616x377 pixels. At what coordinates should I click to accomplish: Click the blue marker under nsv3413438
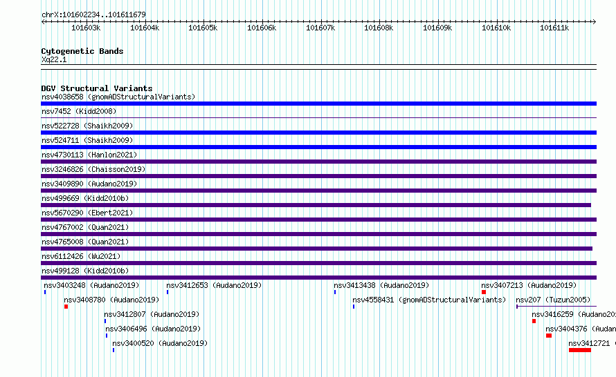335,292
